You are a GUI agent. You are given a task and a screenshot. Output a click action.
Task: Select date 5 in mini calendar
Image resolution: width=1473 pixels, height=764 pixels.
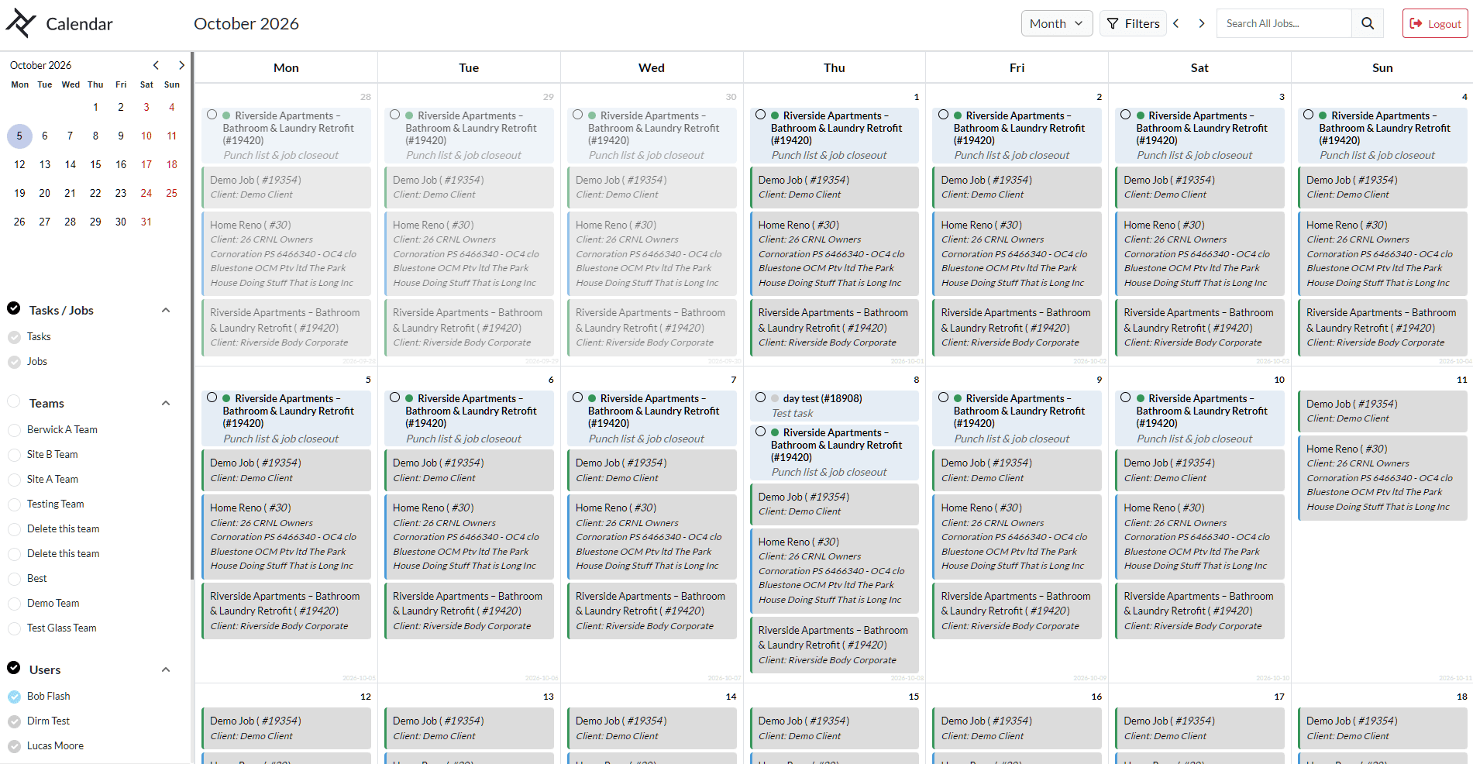point(19,136)
